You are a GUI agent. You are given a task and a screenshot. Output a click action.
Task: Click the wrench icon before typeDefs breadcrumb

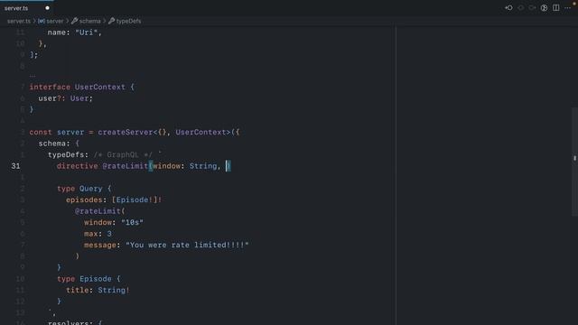pyautogui.click(x=111, y=21)
